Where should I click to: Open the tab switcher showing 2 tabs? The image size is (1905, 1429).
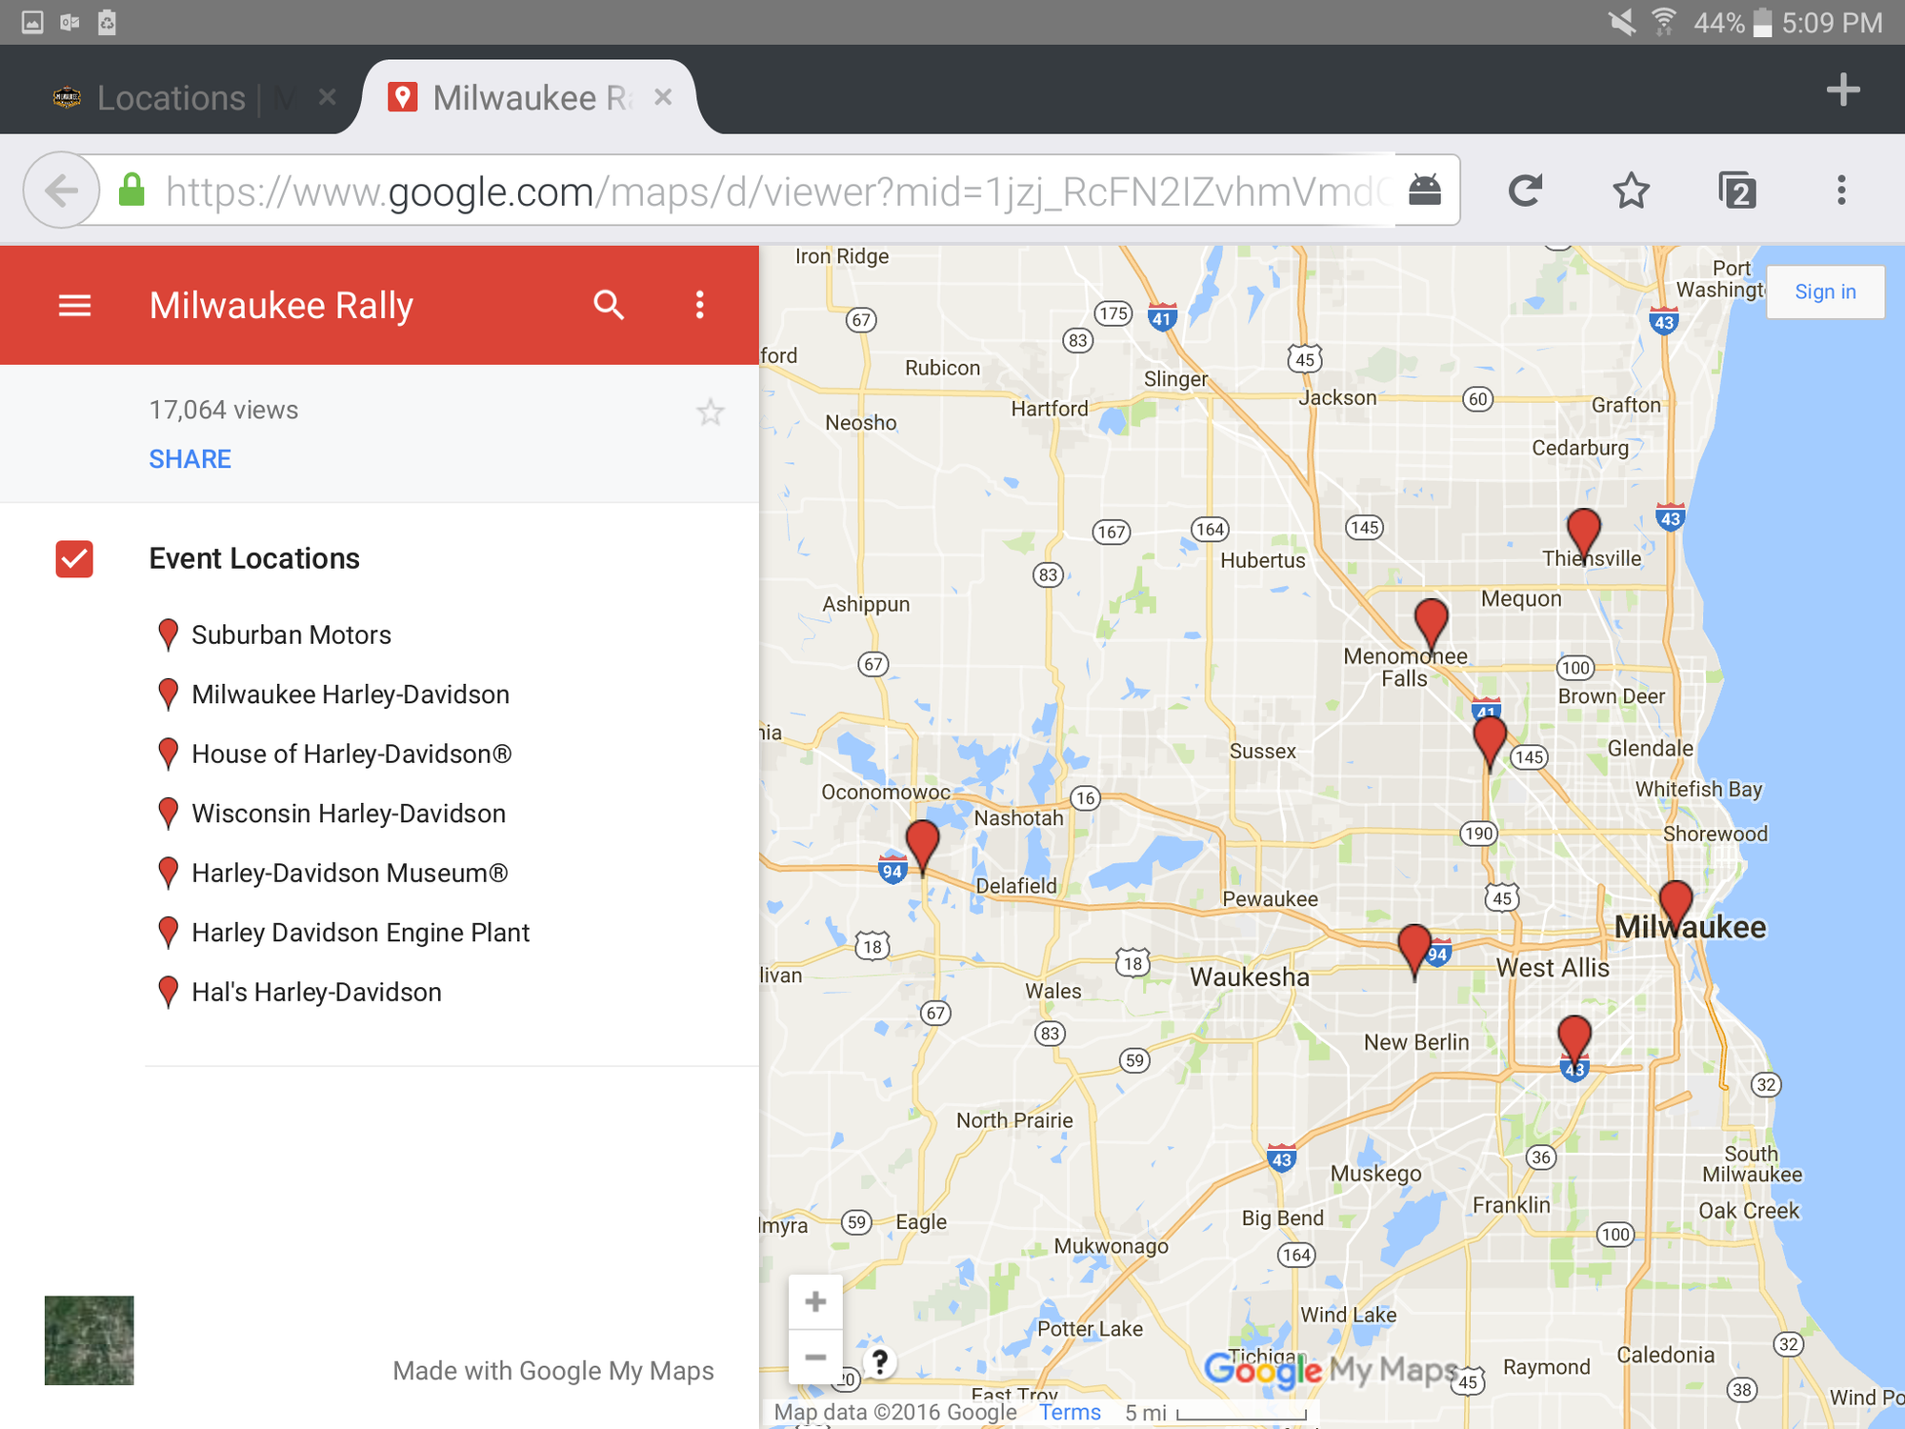click(1737, 191)
